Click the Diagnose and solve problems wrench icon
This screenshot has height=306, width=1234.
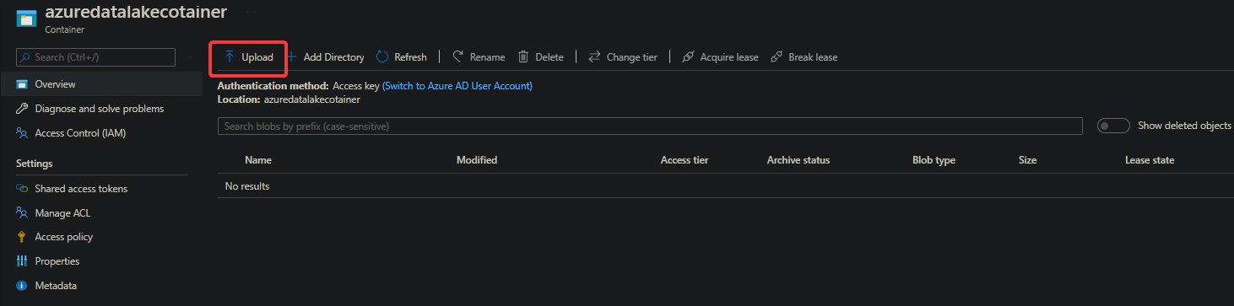[22, 109]
